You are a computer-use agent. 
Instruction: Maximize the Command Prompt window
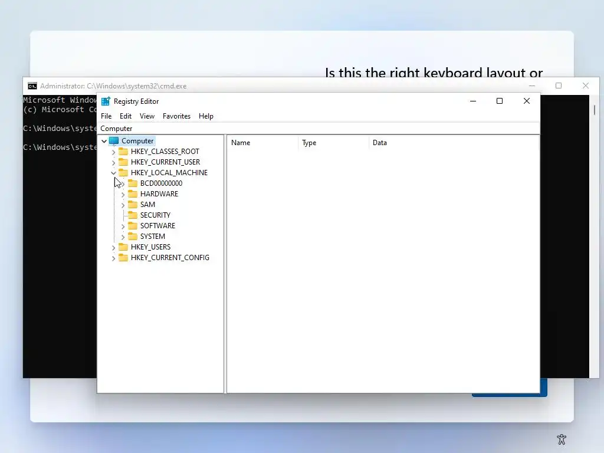click(559, 86)
